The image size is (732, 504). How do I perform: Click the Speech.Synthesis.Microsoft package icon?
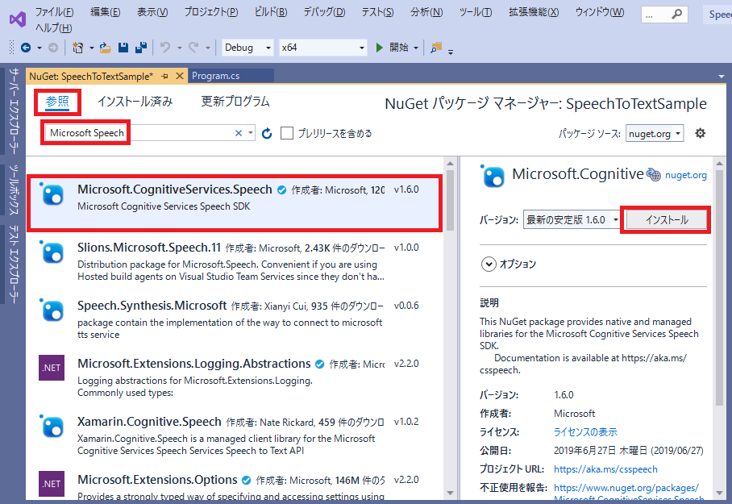[52, 310]
